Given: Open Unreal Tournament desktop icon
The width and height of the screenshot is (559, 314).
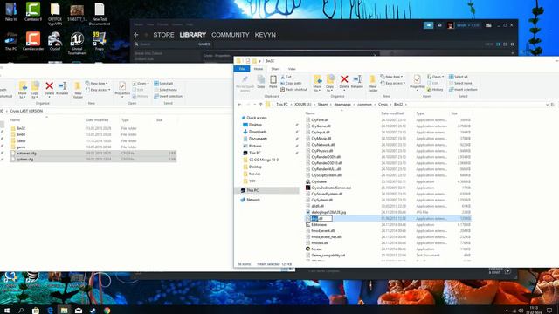Looking at the screenshot, I should tap(77, 44).
